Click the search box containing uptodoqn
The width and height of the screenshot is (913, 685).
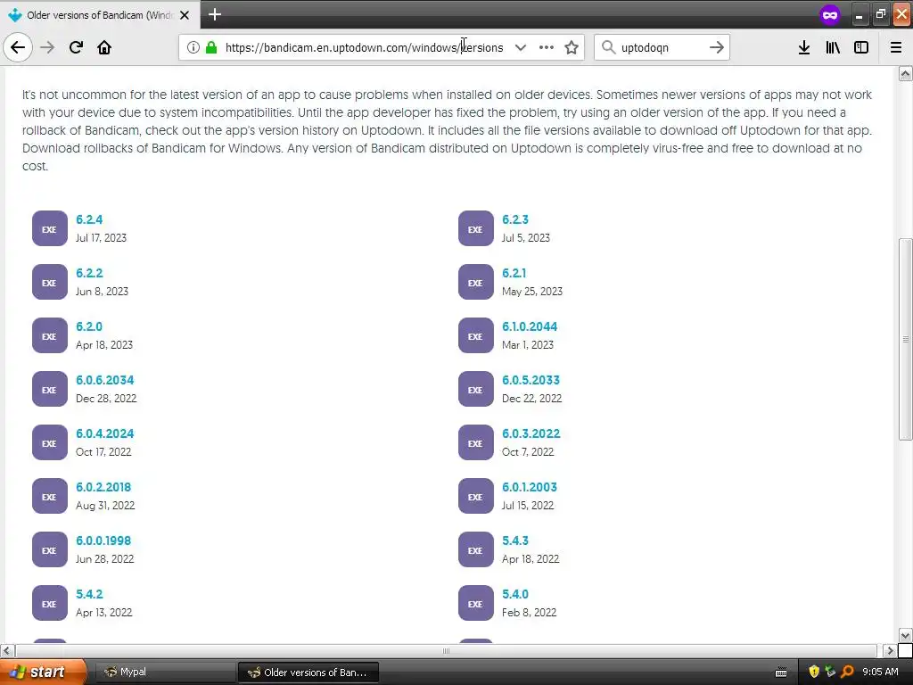coord(662,47)
